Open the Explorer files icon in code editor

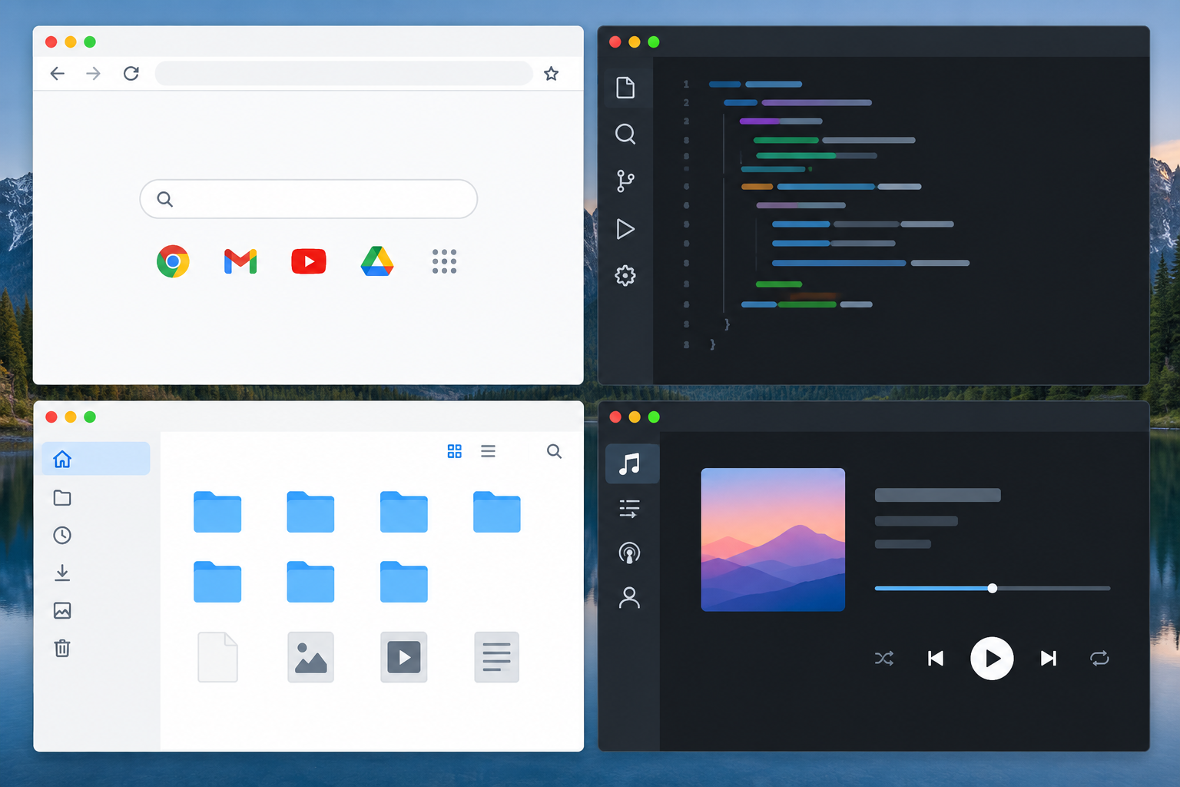pyautogui.click(x=625, y=88)
